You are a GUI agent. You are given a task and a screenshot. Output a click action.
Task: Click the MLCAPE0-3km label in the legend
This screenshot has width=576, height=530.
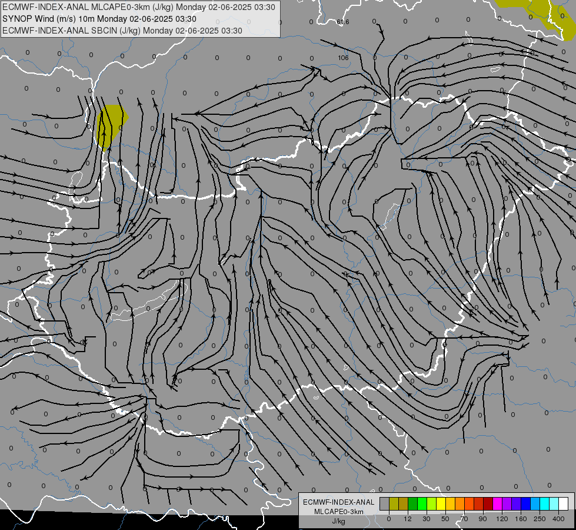[339, 512]
